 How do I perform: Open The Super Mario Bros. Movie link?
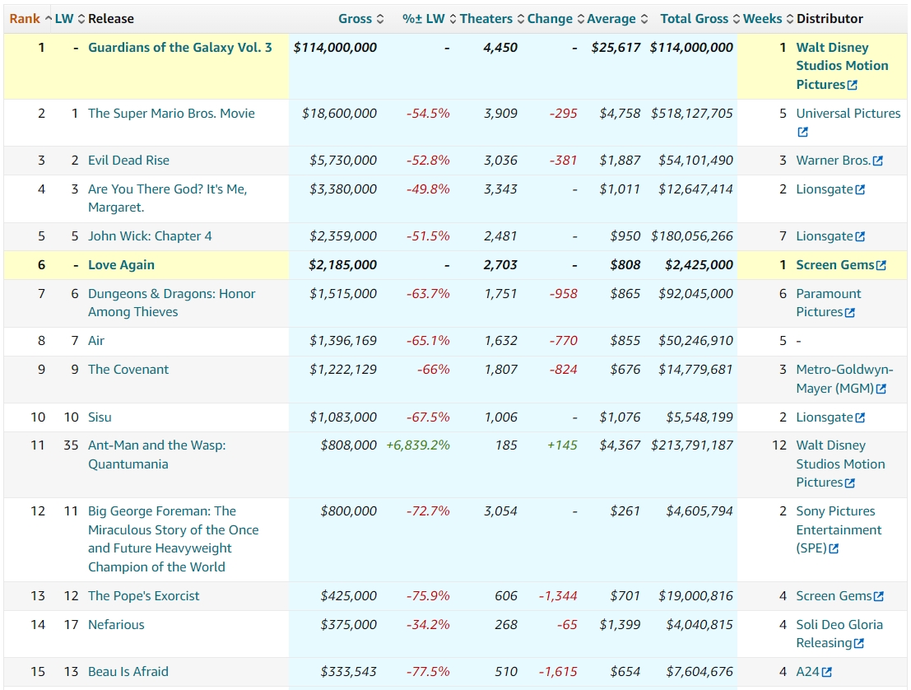coord(171,114)
